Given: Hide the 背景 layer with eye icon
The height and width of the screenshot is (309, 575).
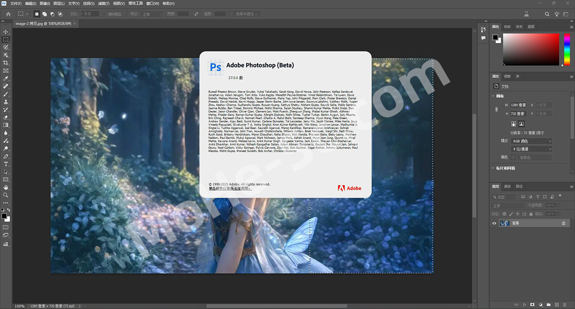Looking at the screenshot, I should coord(495,223).
